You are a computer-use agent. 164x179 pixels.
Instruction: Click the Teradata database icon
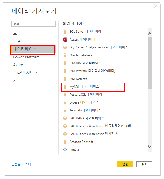[x=65, y=110]
